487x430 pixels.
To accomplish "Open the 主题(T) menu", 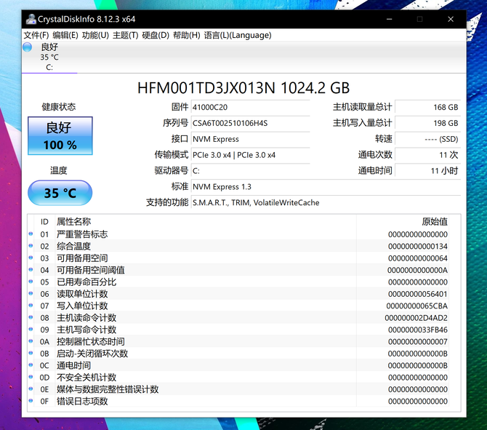I will [x=126, y=35].
